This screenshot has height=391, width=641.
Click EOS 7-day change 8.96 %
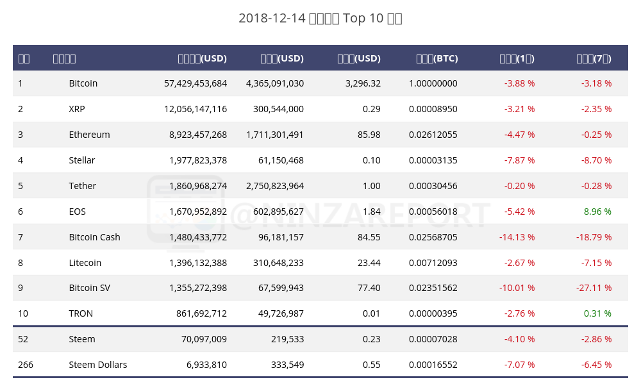click(x=597, y=212)
